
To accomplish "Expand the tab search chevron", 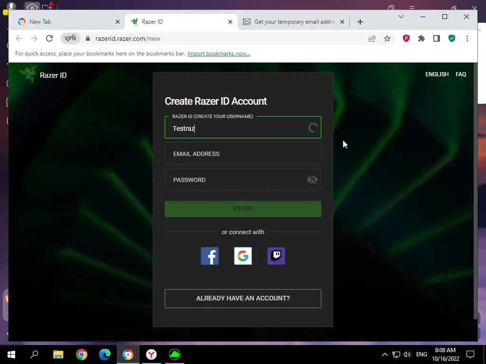I will pyautogui.click(x=401, y=17).
